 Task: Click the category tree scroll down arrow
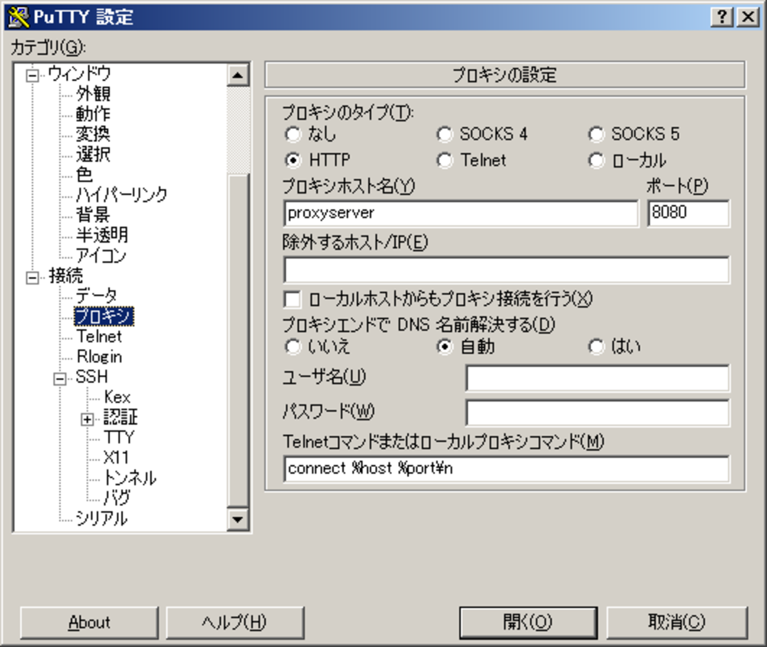pos(238,520)
